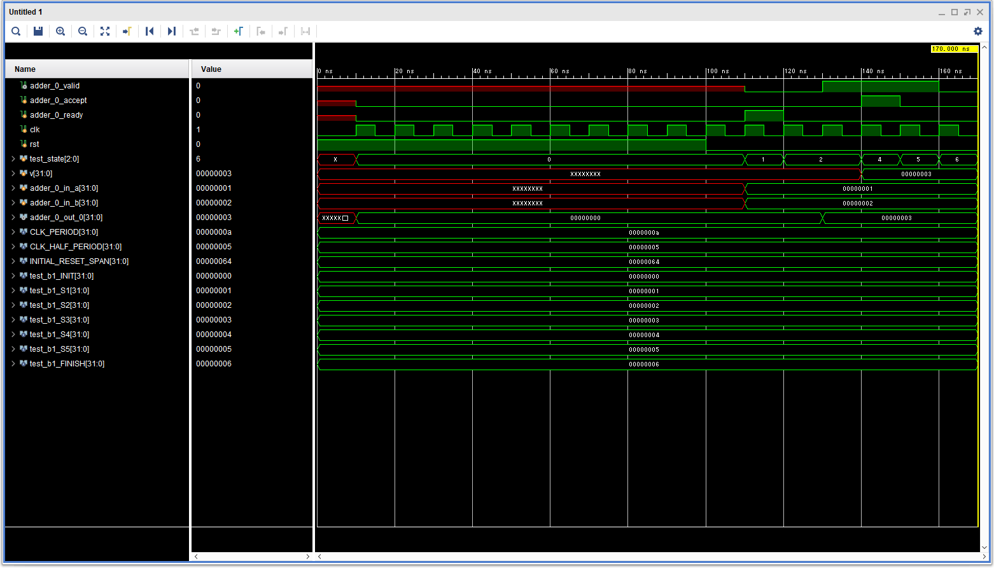
Task: Expand the adder_0_in_b[31:0] bus
Action: pyautogui.click(x=13, y=202)
